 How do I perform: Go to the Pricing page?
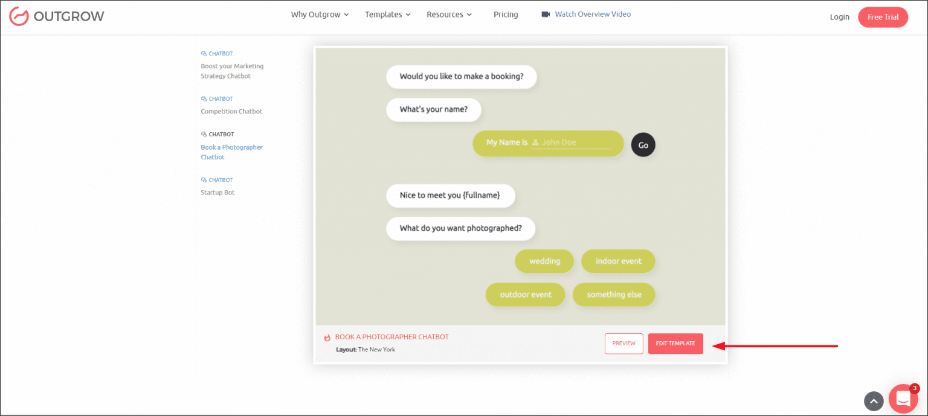tap(506, 14)
